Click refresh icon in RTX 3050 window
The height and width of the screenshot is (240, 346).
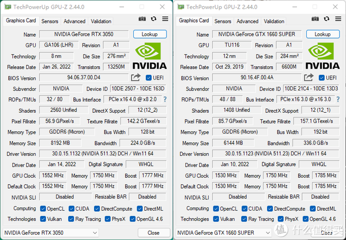pos(153,19)
